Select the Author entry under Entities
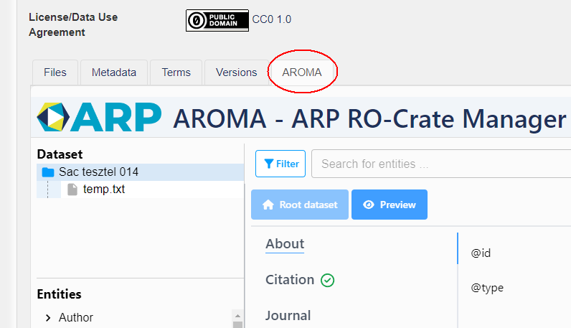Screen dimensions: 571x328 tap(76, 317)
